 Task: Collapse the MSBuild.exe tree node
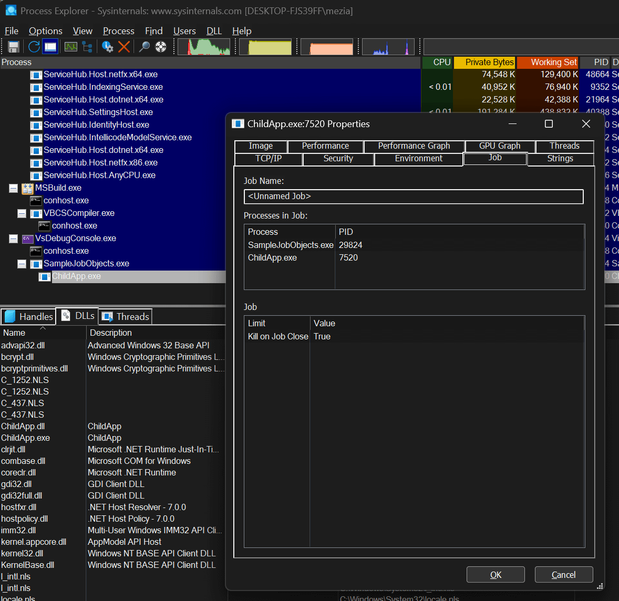14,188
